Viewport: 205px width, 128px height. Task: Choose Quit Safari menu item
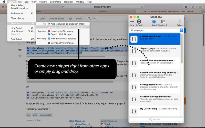(22, 39)
